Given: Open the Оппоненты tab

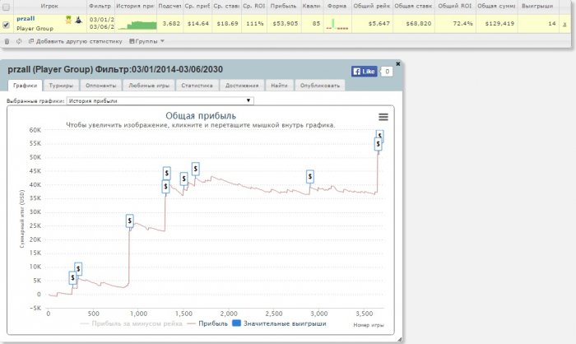Looking at the screenshot, I should pyautogui.click(x=100, y=86).
